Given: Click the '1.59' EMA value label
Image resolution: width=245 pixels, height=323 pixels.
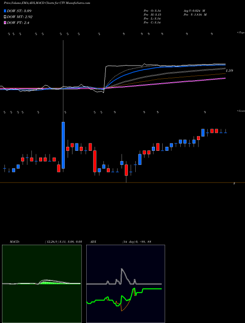Looking at the screenshot, I should pos(229,70).
